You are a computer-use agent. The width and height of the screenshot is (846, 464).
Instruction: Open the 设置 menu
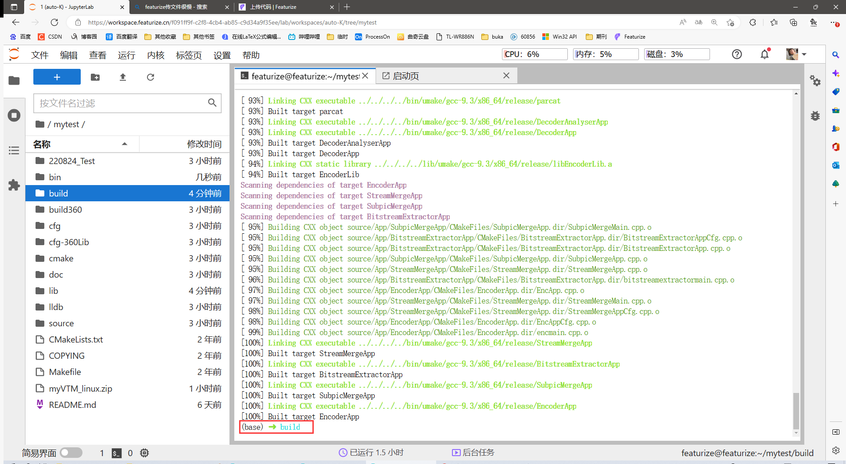222,55
